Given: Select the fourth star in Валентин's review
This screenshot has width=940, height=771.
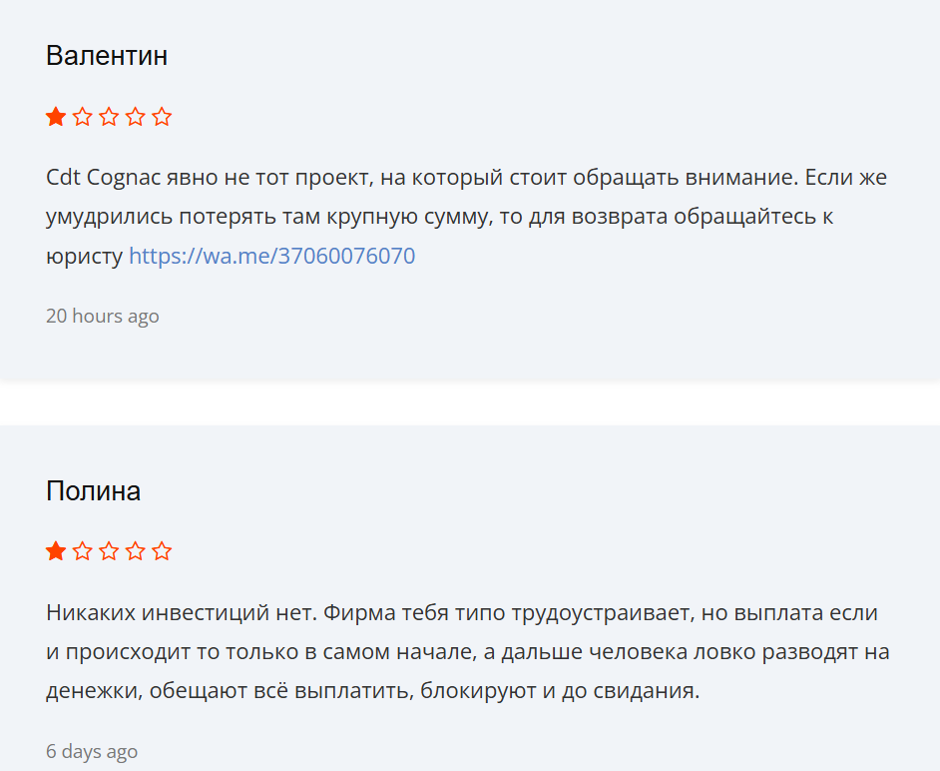Looking at the screenshot, I should [135, 116].
